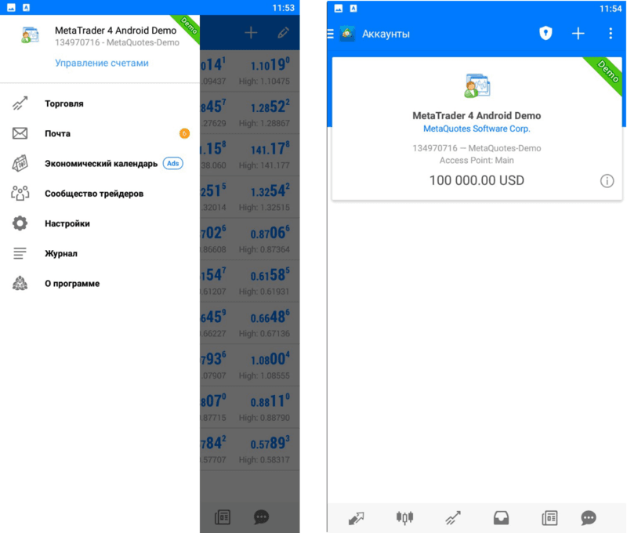Image resolution: width=627 pixels, height=533 pixels.
Task: Click the Настройки gear icon
Action: coord(20,223)
